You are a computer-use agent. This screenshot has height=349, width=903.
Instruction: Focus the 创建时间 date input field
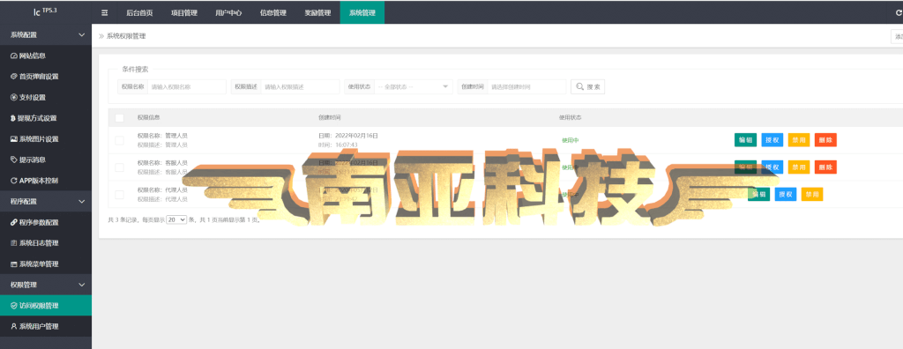[x=526, y=86]
